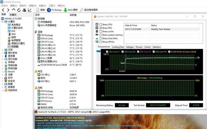Uncheck the Stress FPU checkbox
This screenshot has width=207, height=129.
pos(101,28)
